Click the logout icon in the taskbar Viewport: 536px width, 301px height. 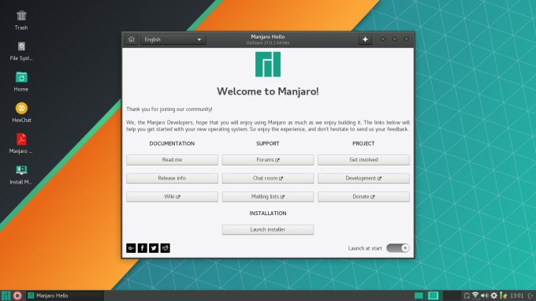click(x=530, y=295)
